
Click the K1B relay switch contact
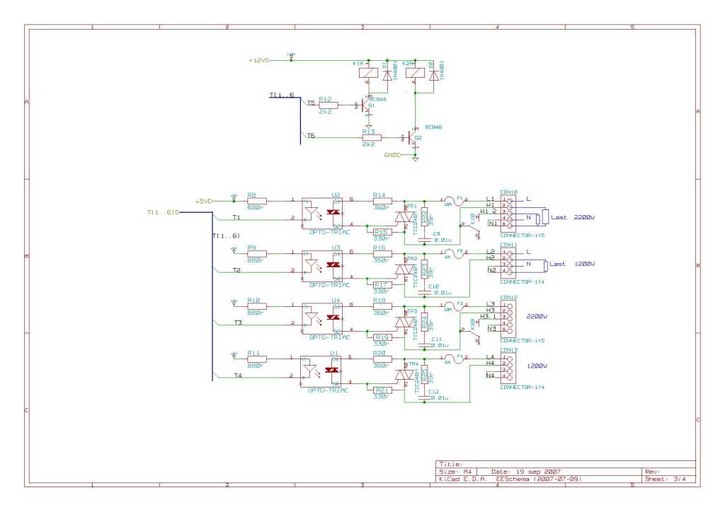coord(472,226)
